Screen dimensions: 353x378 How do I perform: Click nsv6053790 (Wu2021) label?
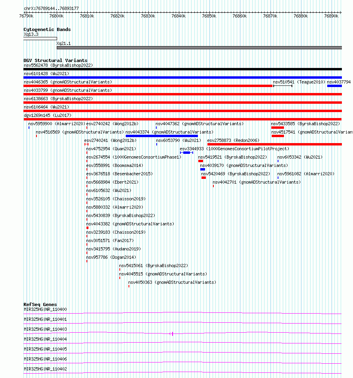pyautogui.click(x=178, y=140)
